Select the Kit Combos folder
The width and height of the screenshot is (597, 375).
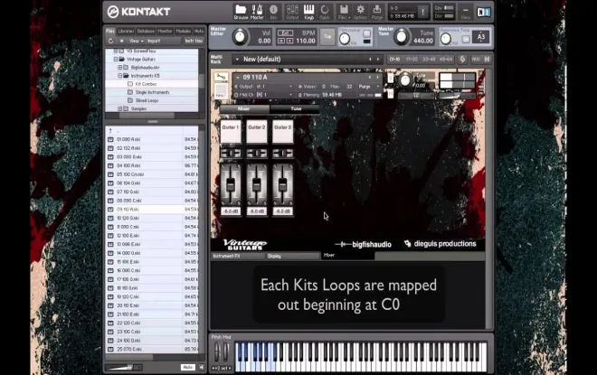click(x=147, y=84)
